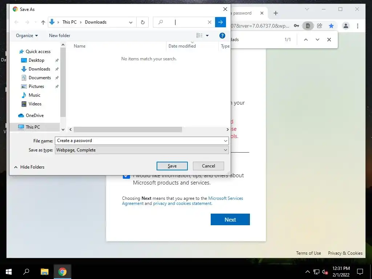The image size is (372, 279).
Task: Close the Save As dialog
Action: (225, 9)
